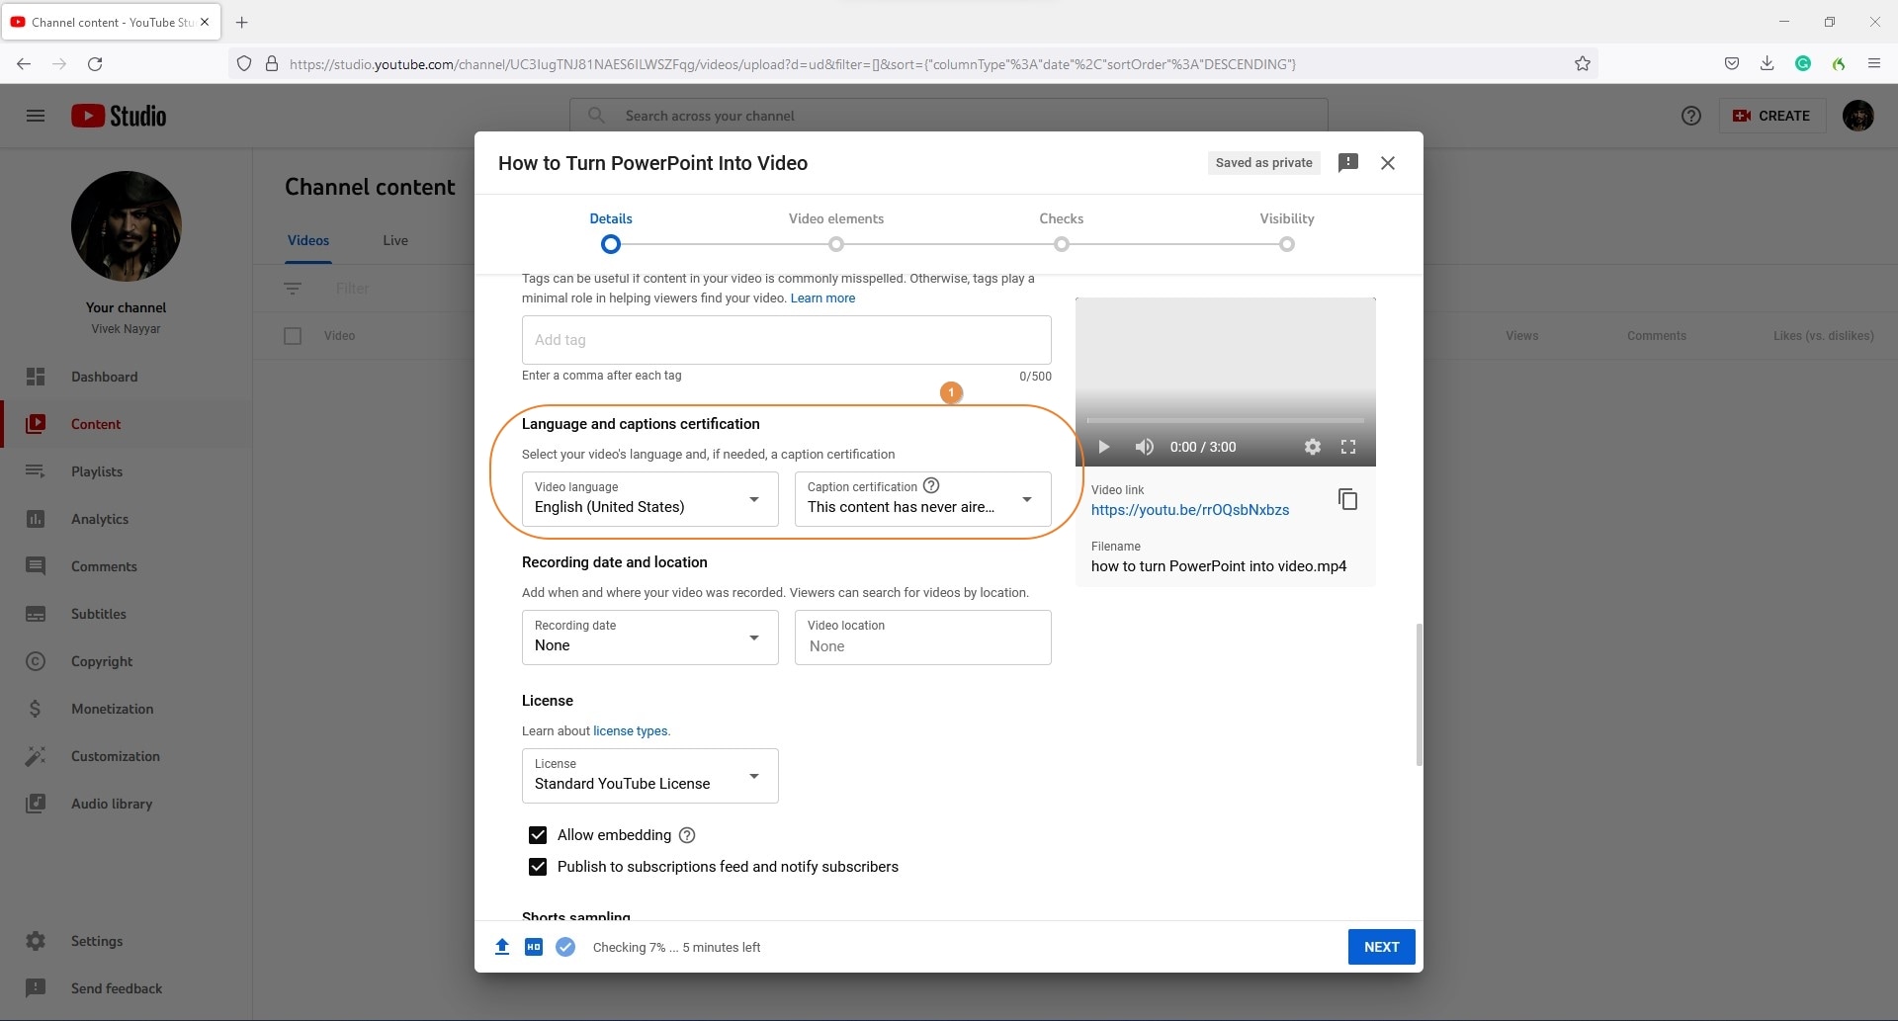This screenshot has width=1898, height=1021.
Task: Click the send feedback icon in dialog header
Action: pyautogui.click(x=1348, y=163)
